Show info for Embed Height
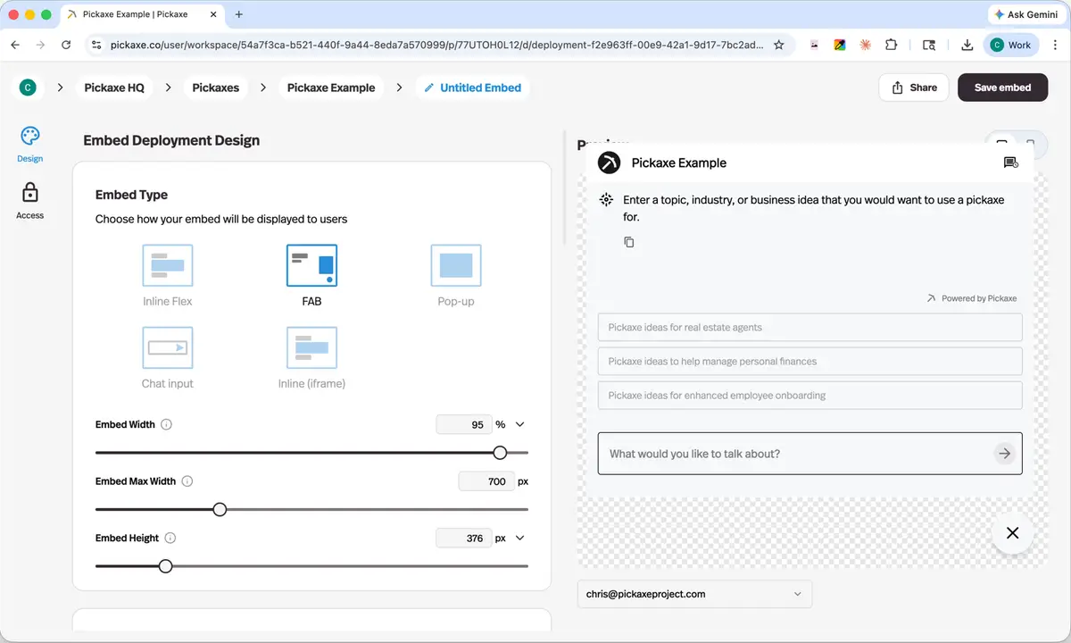This screenshot has width=1071, height=643. [x=170, y=539]
